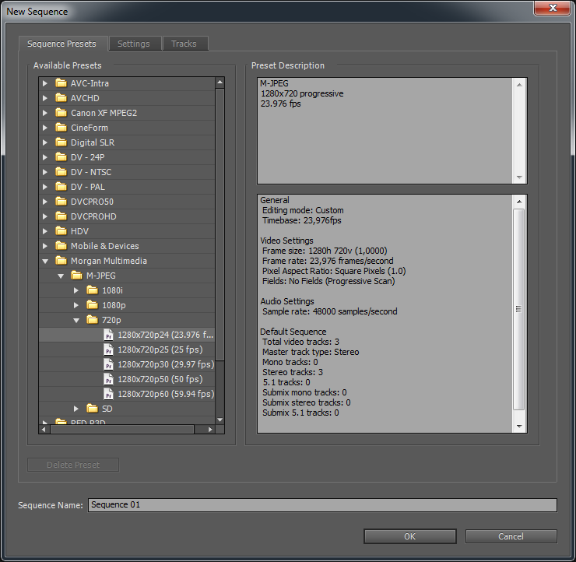Select the 1280x720p30 (29.97 fps) preset icon

[x=108, y=364]
